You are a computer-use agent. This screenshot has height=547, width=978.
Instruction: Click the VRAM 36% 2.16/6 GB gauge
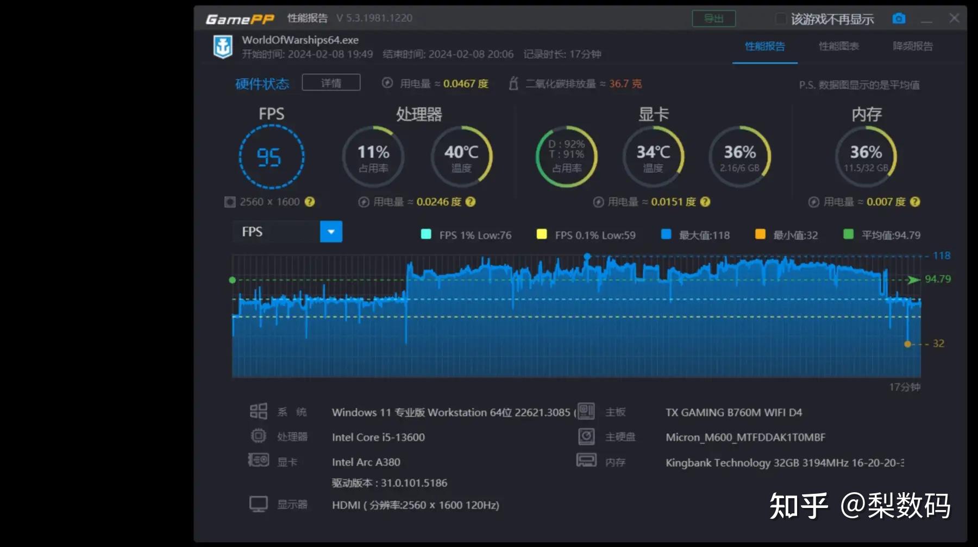(739, 157)
